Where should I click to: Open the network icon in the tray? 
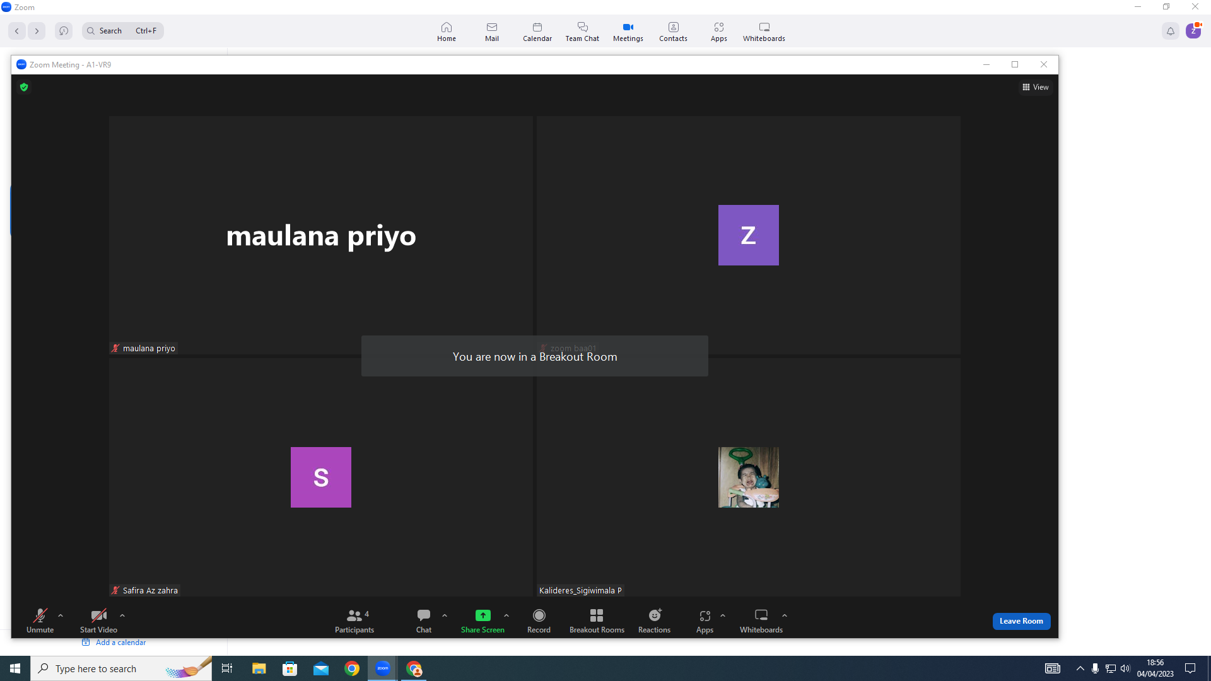1110,668
